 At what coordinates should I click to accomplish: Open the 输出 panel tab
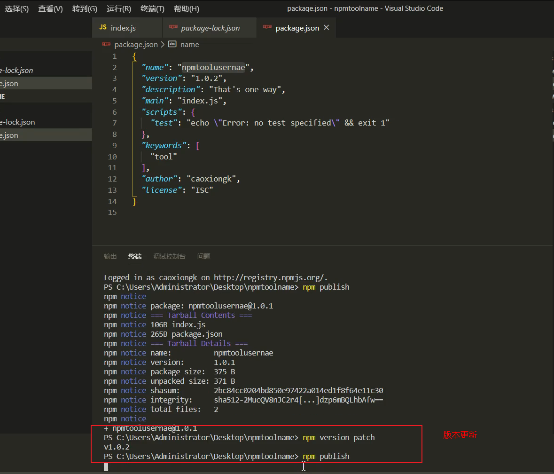point(110,256)
